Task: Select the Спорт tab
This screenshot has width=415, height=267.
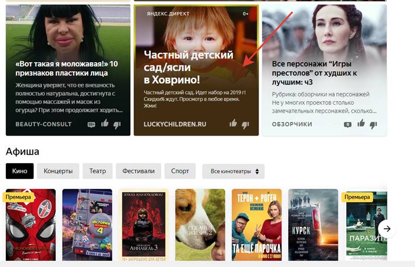Action: pyautogui.click(x=180, y=171)
